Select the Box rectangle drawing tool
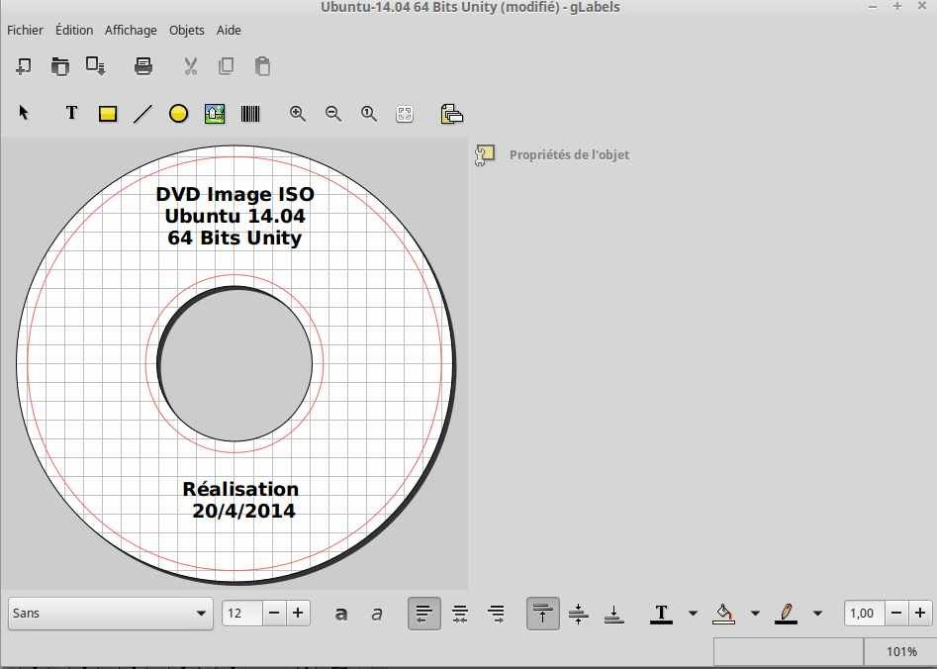Viewport: 937px width, 669px height. click(x=108, y=114)
